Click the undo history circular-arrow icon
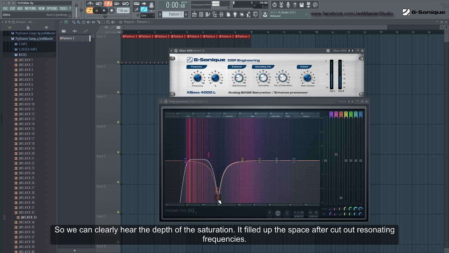 tap(274, 5)
